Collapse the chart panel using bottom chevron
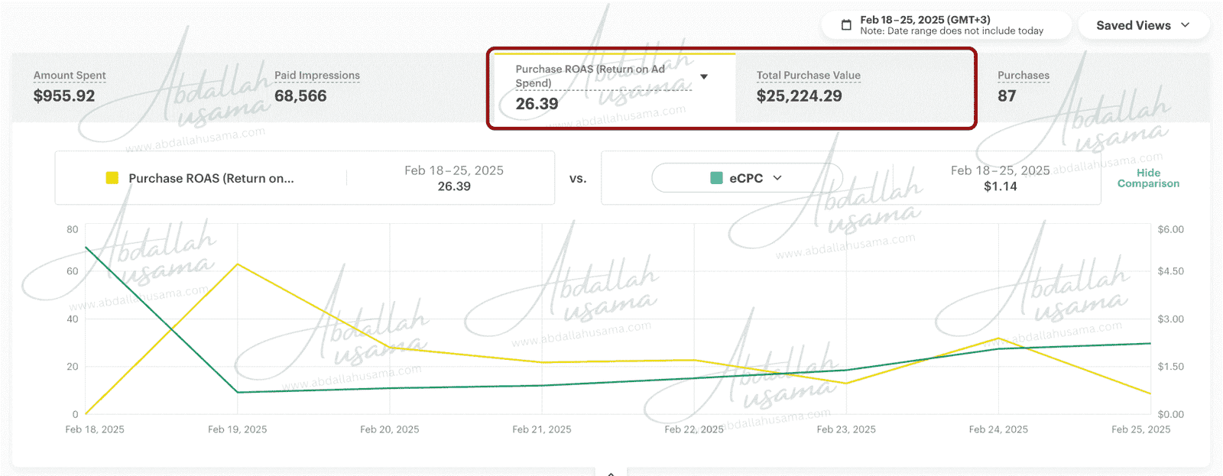 tap(611, 473)
